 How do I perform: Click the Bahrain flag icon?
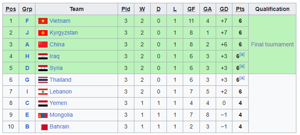pyautogui.click(x=43, y=127)
